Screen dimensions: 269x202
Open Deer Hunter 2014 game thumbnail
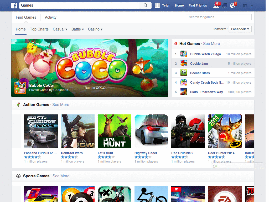225,131
